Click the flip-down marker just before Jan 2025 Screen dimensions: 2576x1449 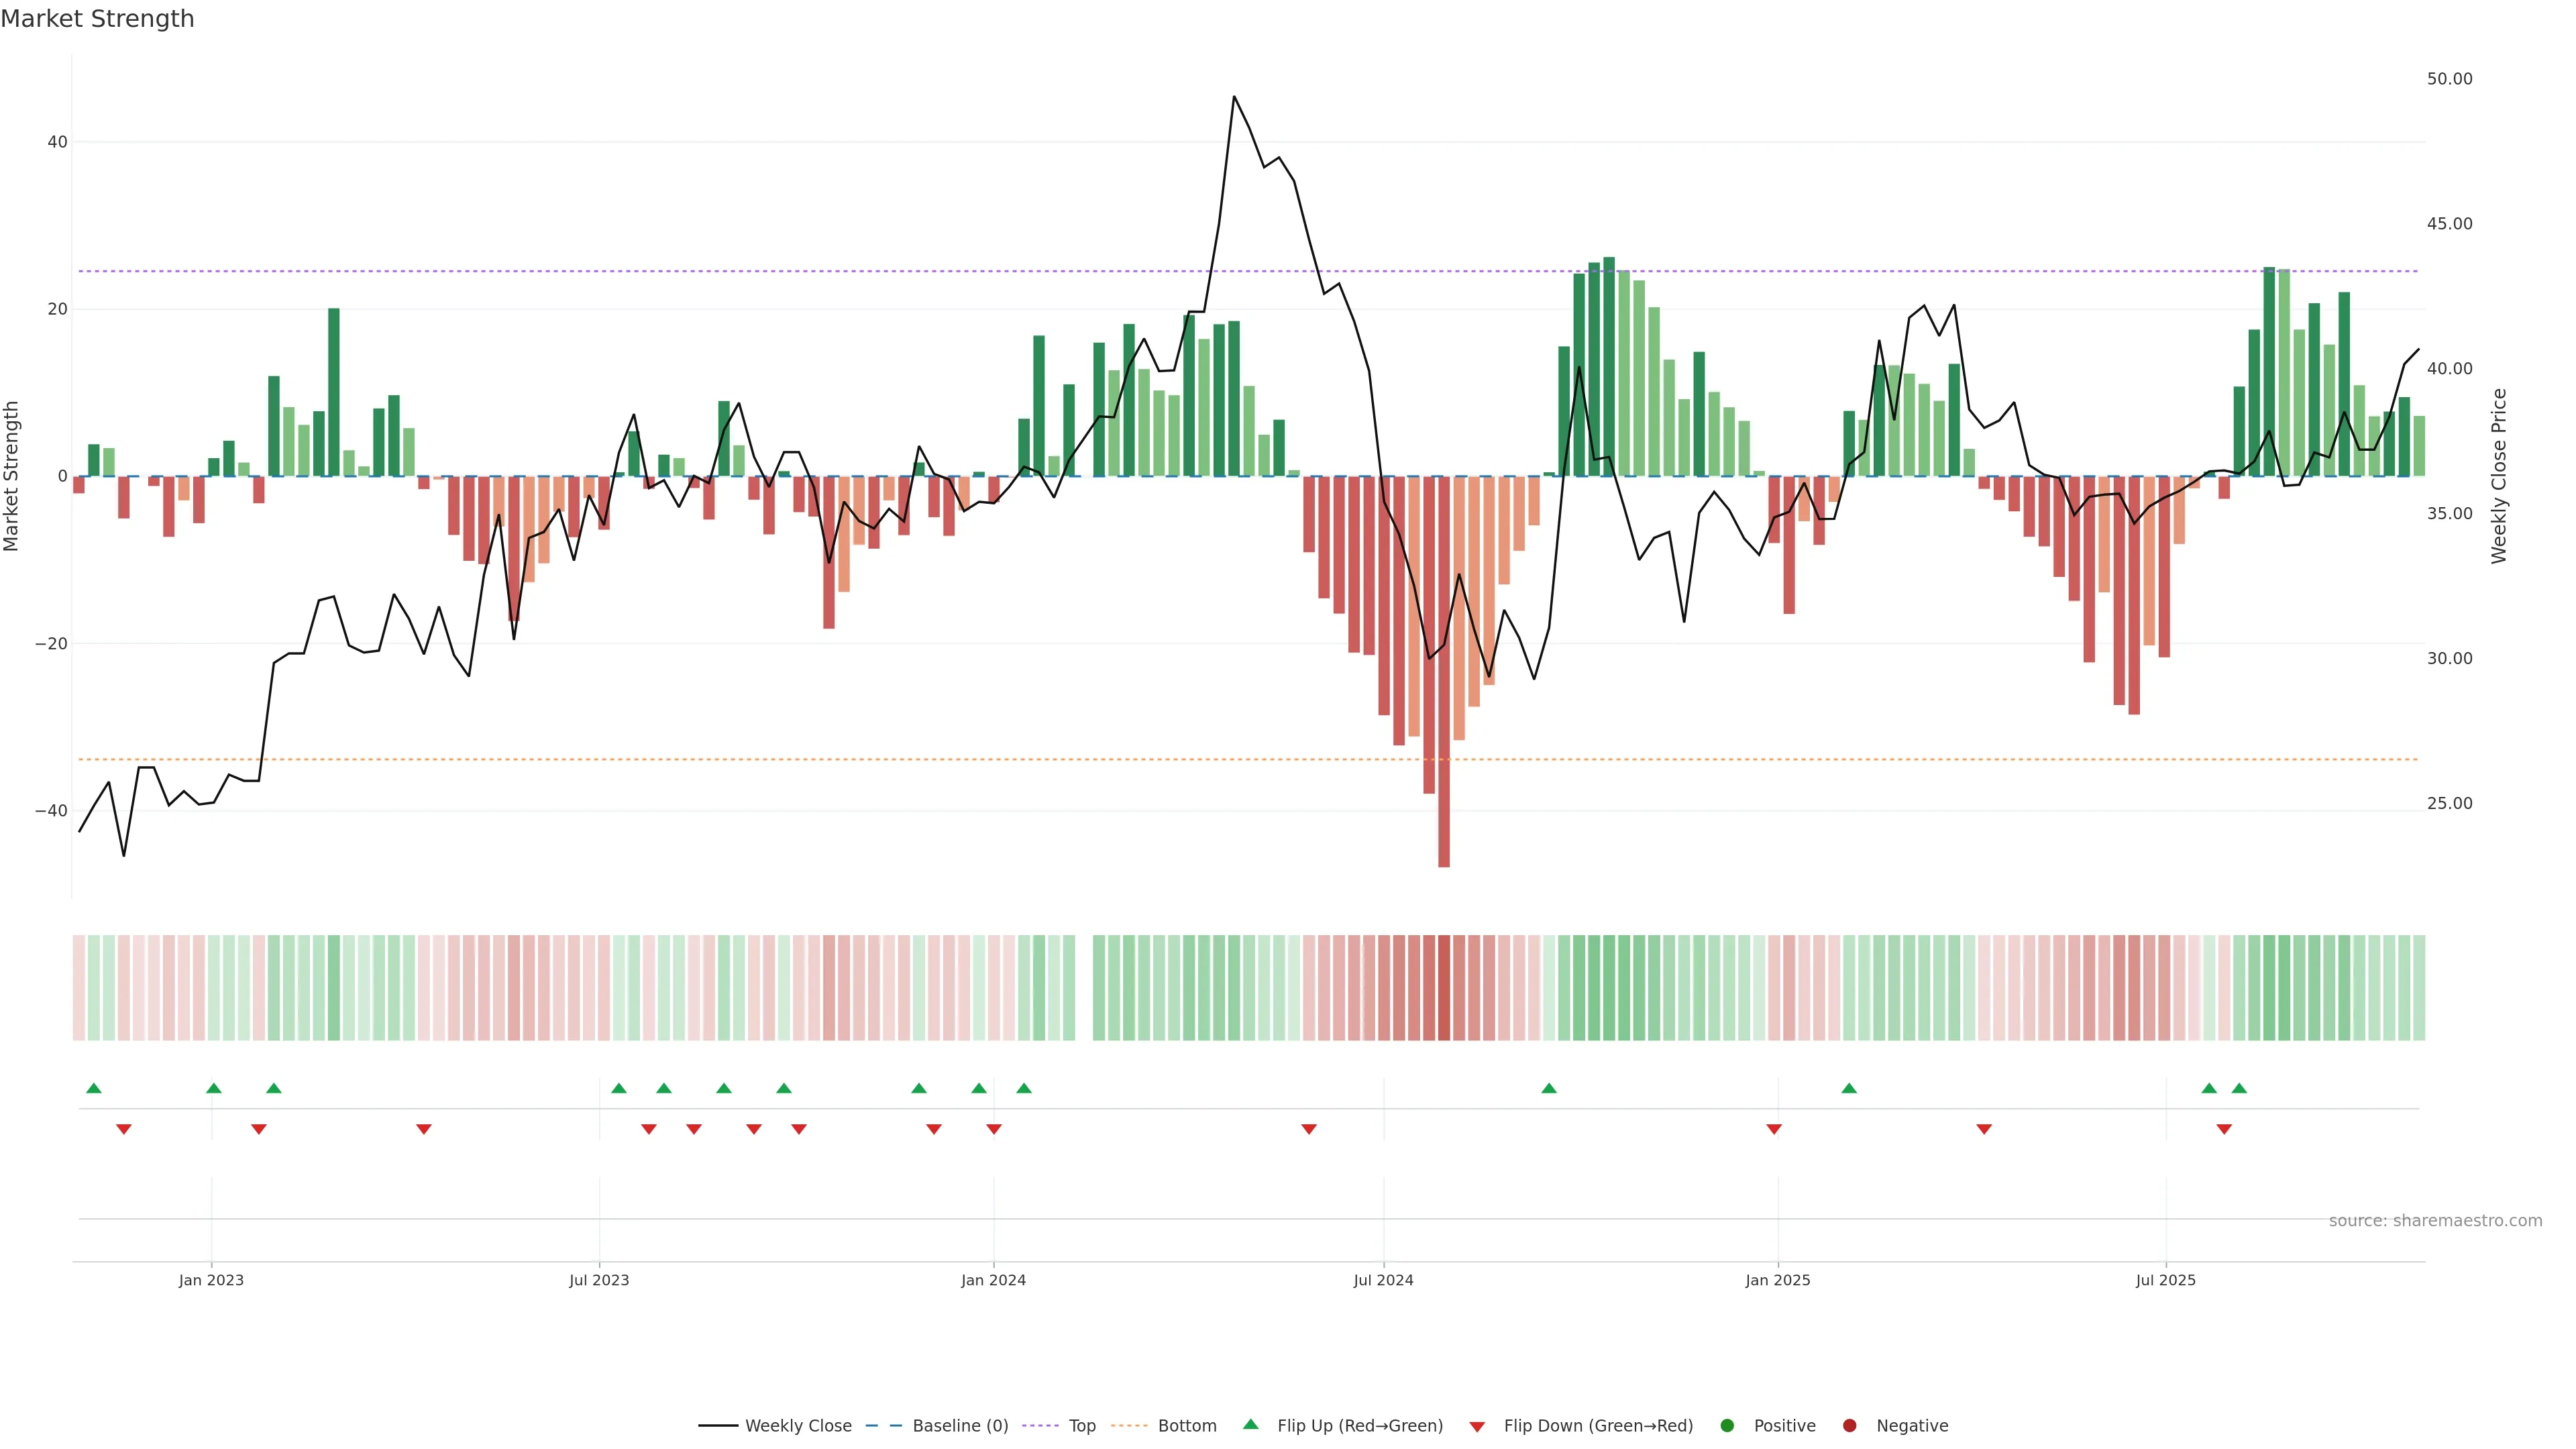click(1774, 1129)
